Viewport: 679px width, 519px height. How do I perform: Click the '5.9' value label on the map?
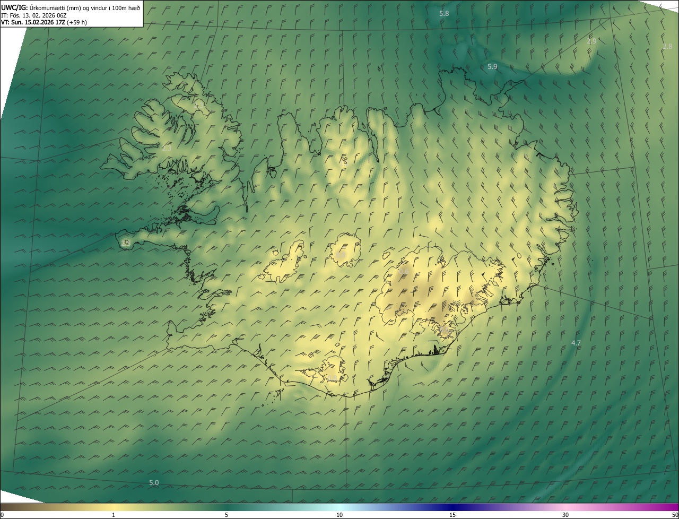[492, 66]
